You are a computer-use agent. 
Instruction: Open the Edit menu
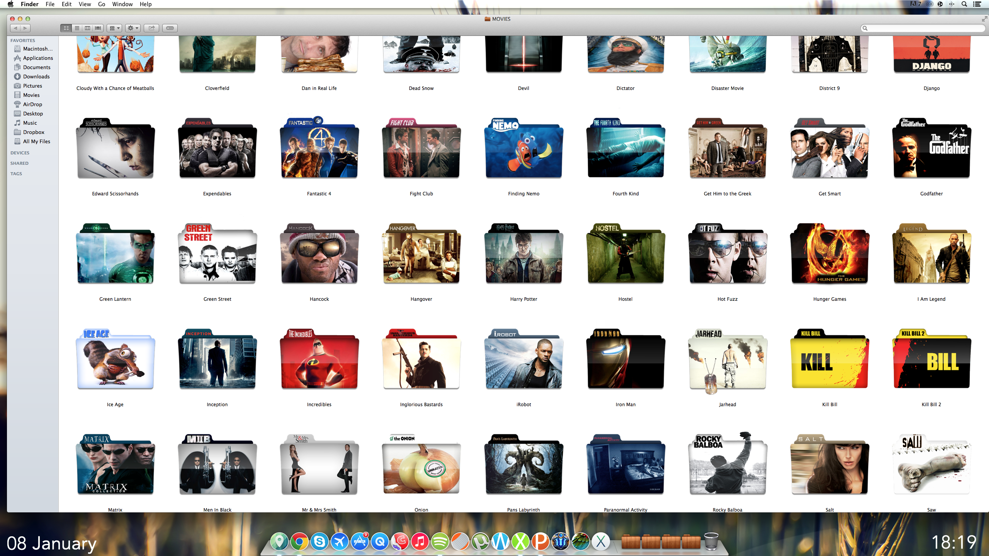click(67, 4)
